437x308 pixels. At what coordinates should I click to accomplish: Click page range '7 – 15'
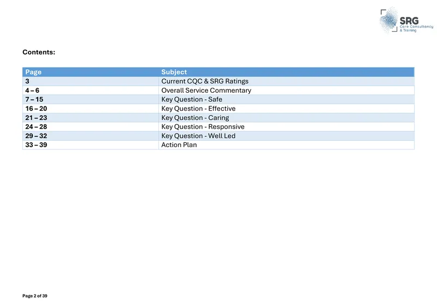tap(34, 99)
